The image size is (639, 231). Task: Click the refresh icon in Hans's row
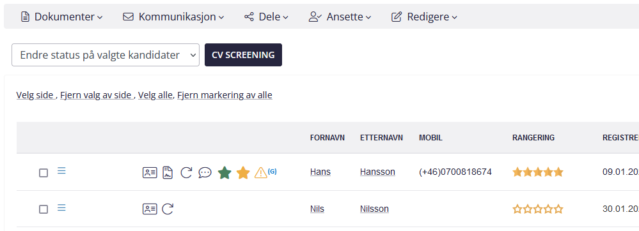pos(186,173)
